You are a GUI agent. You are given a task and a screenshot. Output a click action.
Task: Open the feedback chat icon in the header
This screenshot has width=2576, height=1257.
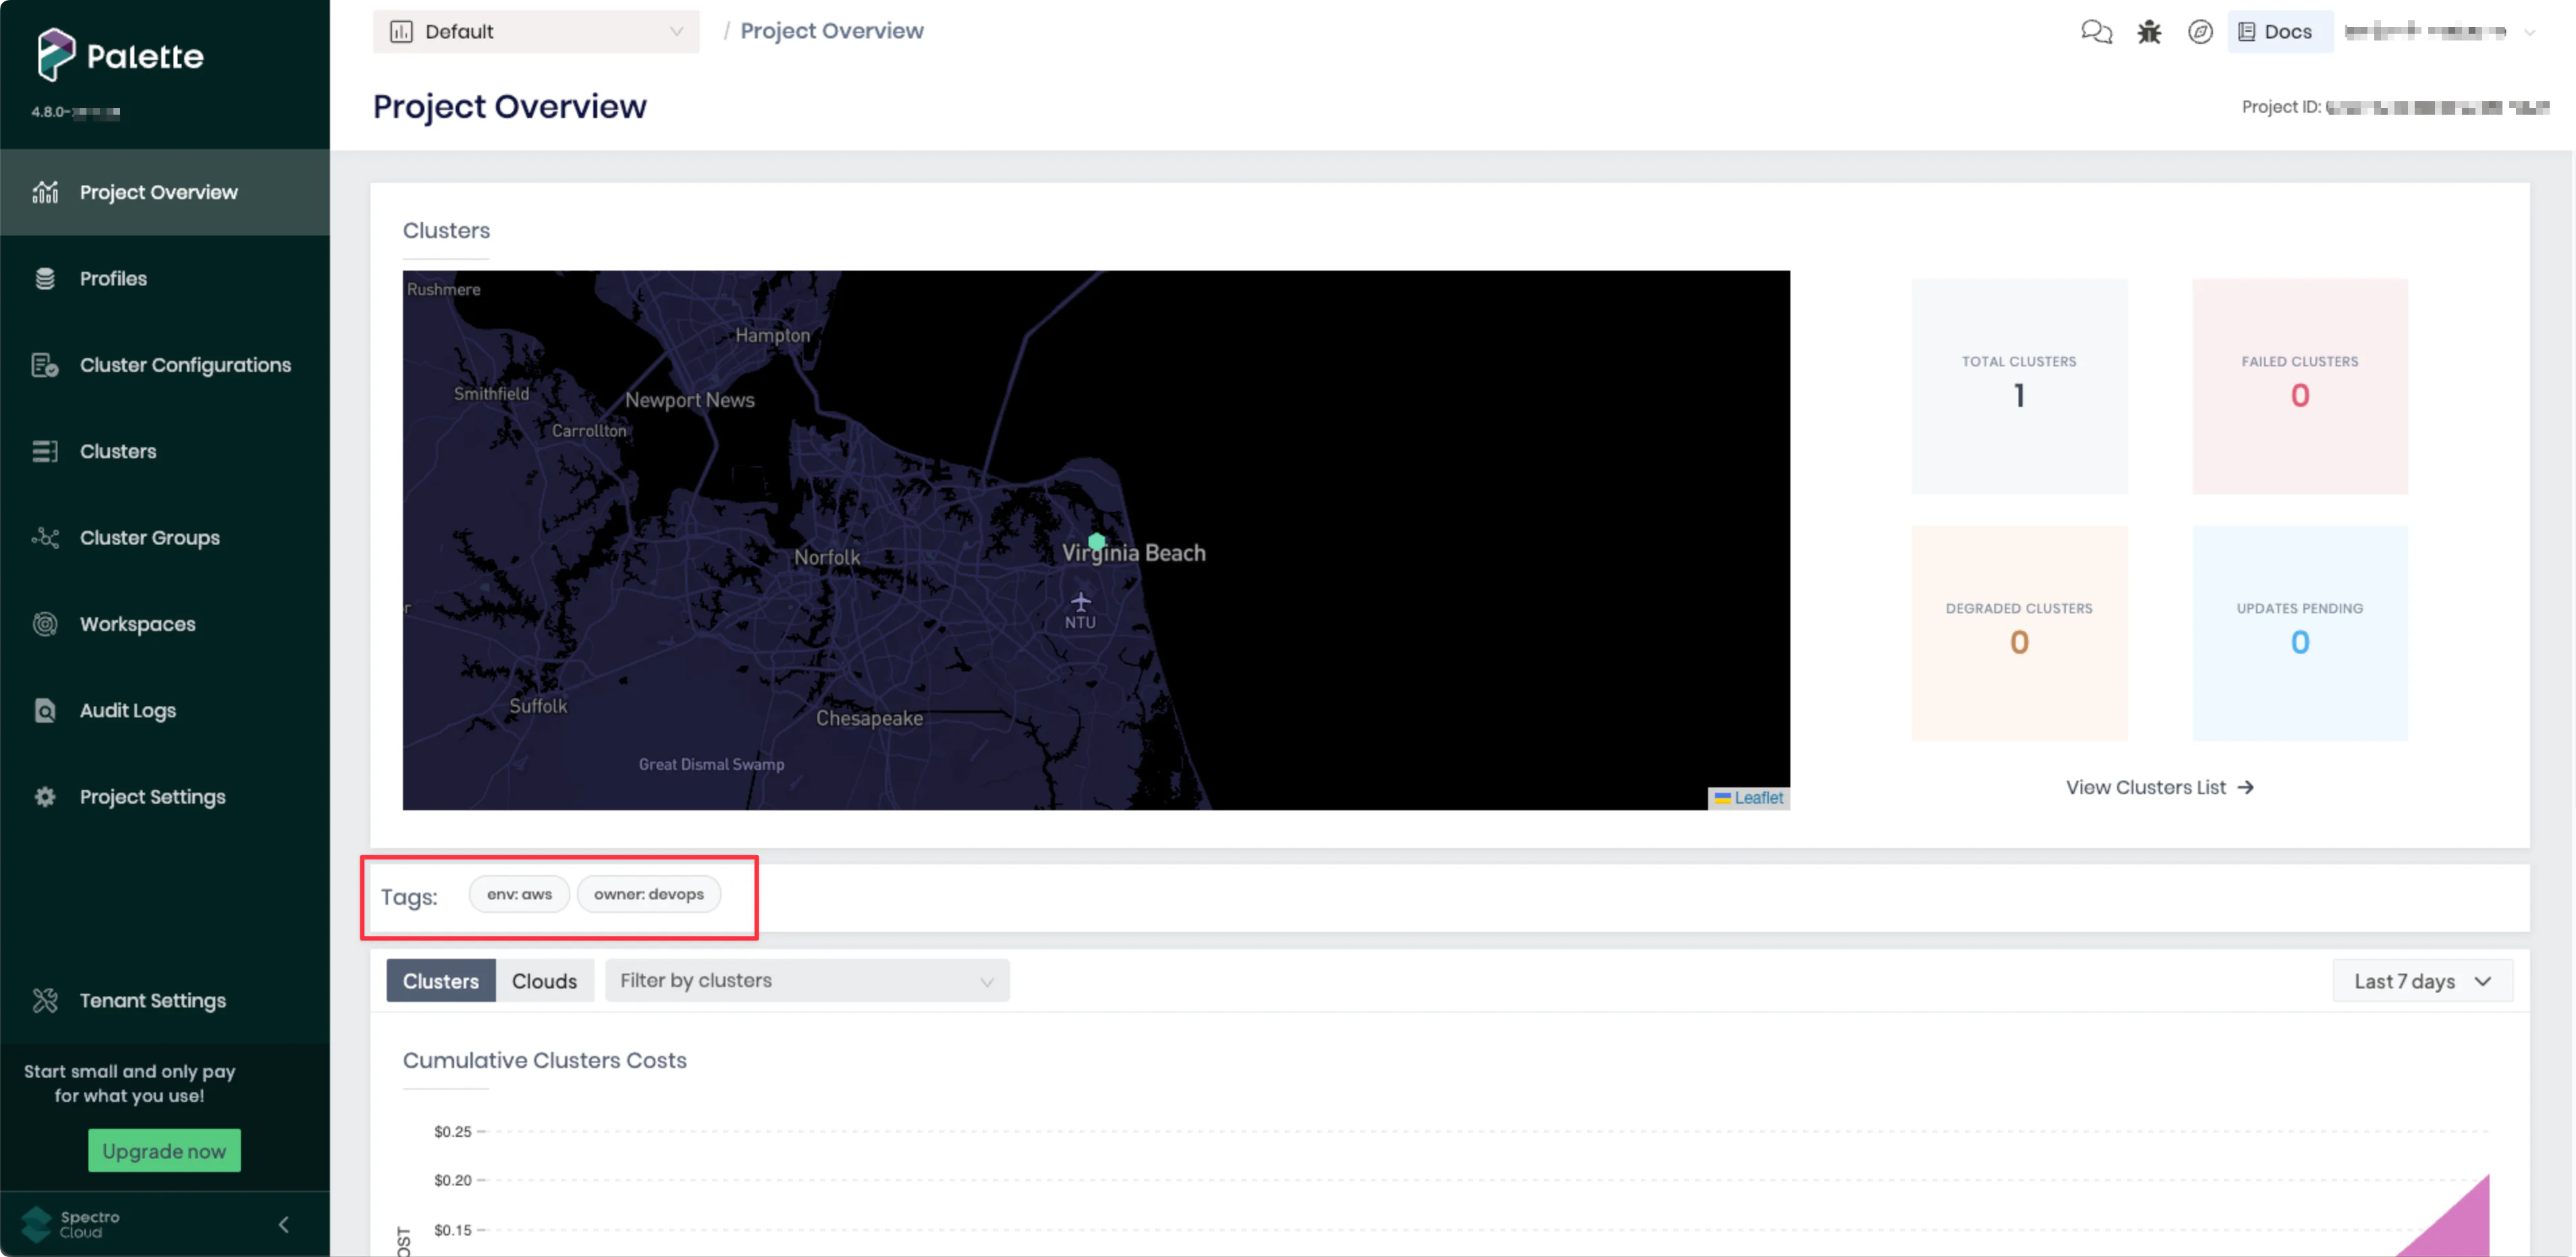tap(2096, 31)
